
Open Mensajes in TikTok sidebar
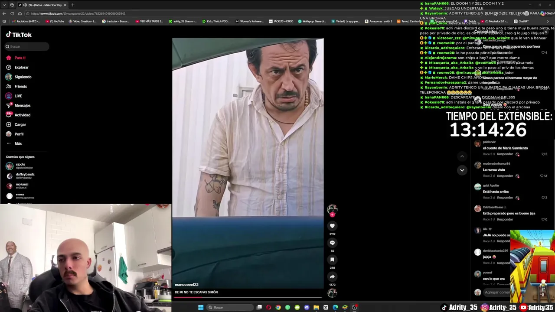point(18,105)
